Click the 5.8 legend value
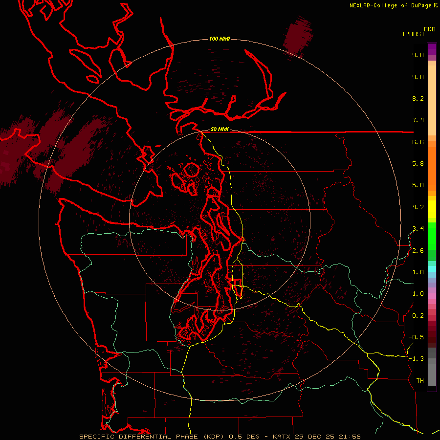Image resolution: width=440 pixels, height=440 pixels. (418, 164)
